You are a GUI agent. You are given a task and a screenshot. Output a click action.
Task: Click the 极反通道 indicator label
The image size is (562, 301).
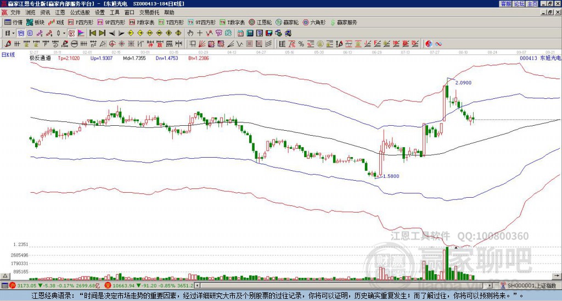click(x=40, y=58)
